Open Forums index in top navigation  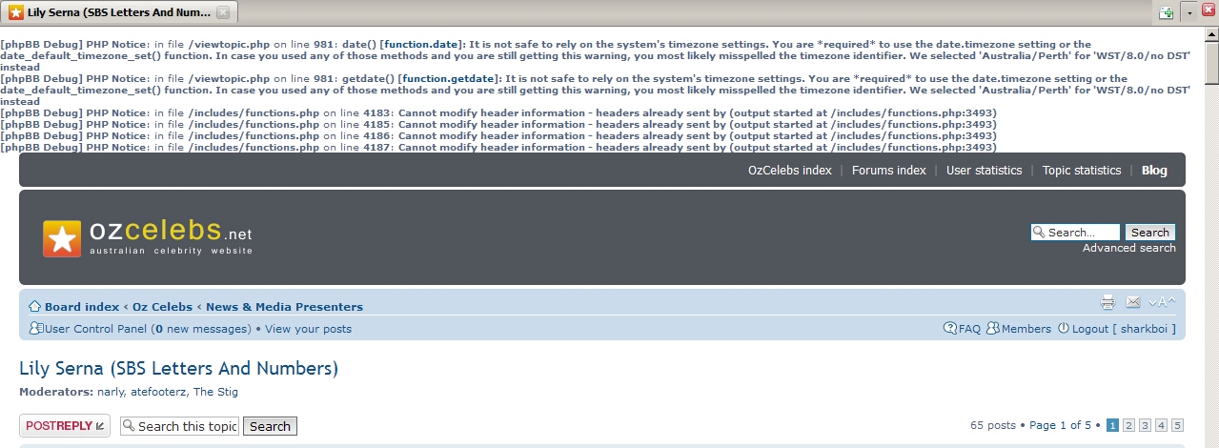[888, 171]
